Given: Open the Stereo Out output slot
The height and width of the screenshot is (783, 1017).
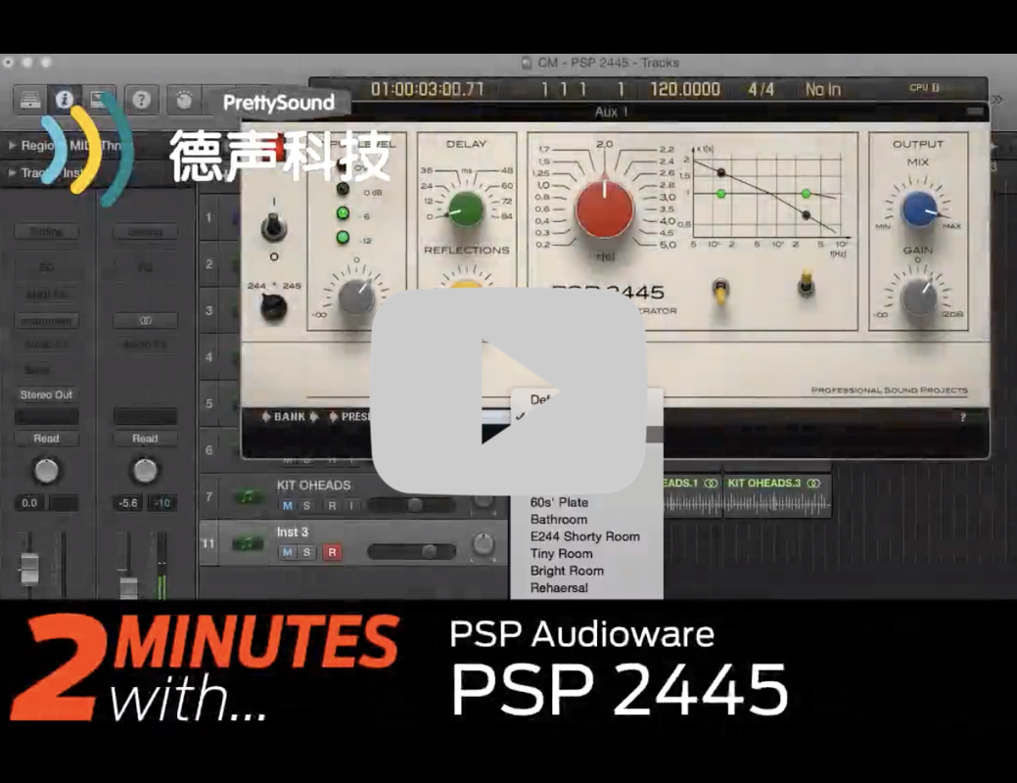Looking at the screenshot, I should [46, 394].
